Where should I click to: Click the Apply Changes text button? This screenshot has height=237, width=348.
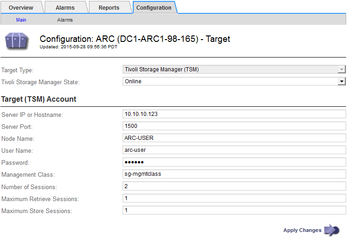click(302, 230)
